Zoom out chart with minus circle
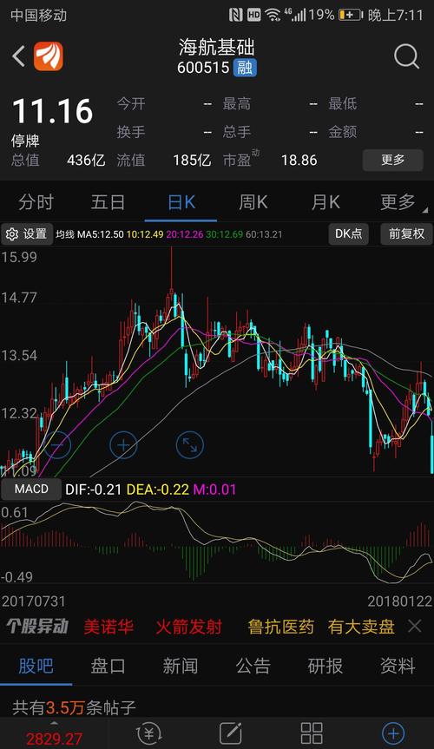The image size is (434, 749). tap(57, 445)
